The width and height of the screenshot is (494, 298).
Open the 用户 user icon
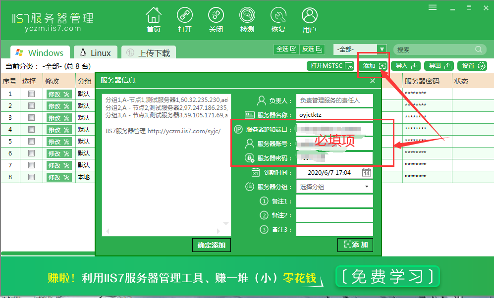click(x=309, y=20)
